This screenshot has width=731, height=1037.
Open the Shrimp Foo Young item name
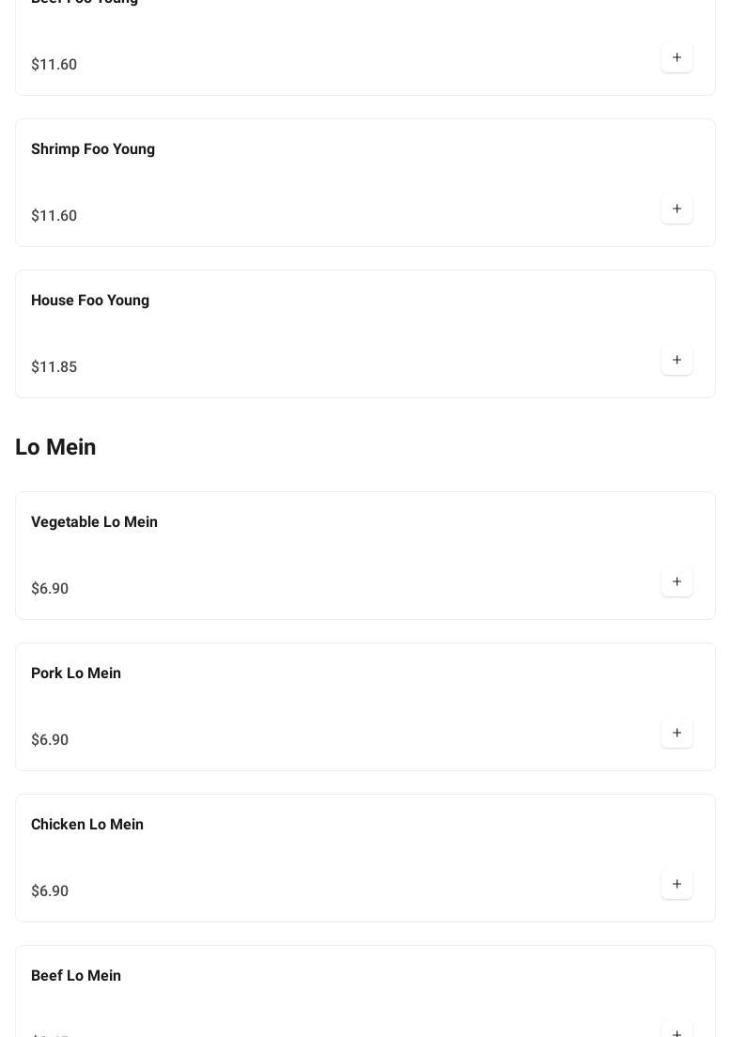click(x=93, y=149)
